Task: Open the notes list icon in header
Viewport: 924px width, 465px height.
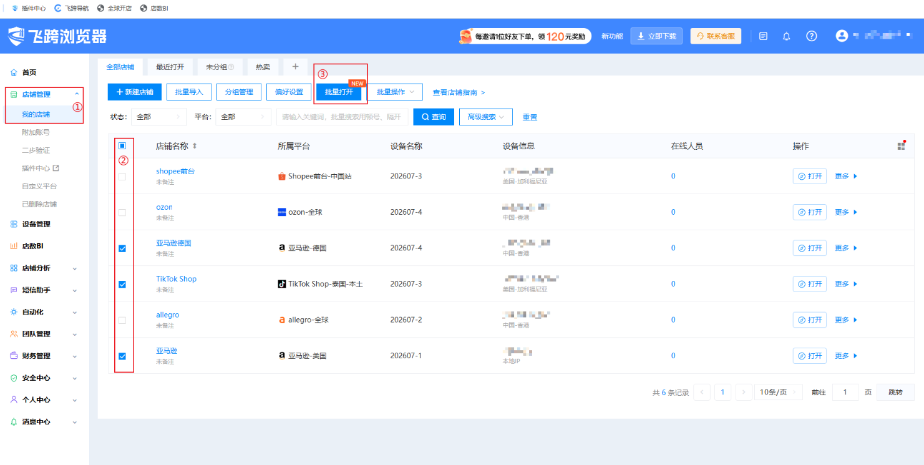Action: pyautogui.click(x=763, y=36)
